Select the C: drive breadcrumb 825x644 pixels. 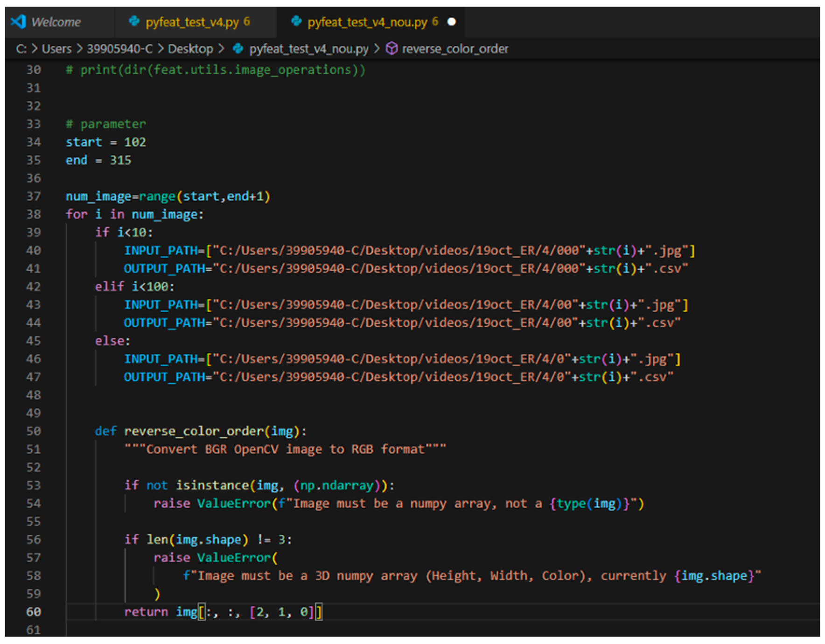click(x=21, y=49)
